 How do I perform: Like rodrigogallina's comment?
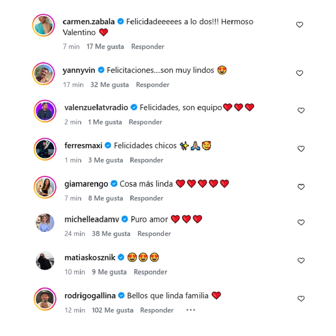click(x=301, y=299)
